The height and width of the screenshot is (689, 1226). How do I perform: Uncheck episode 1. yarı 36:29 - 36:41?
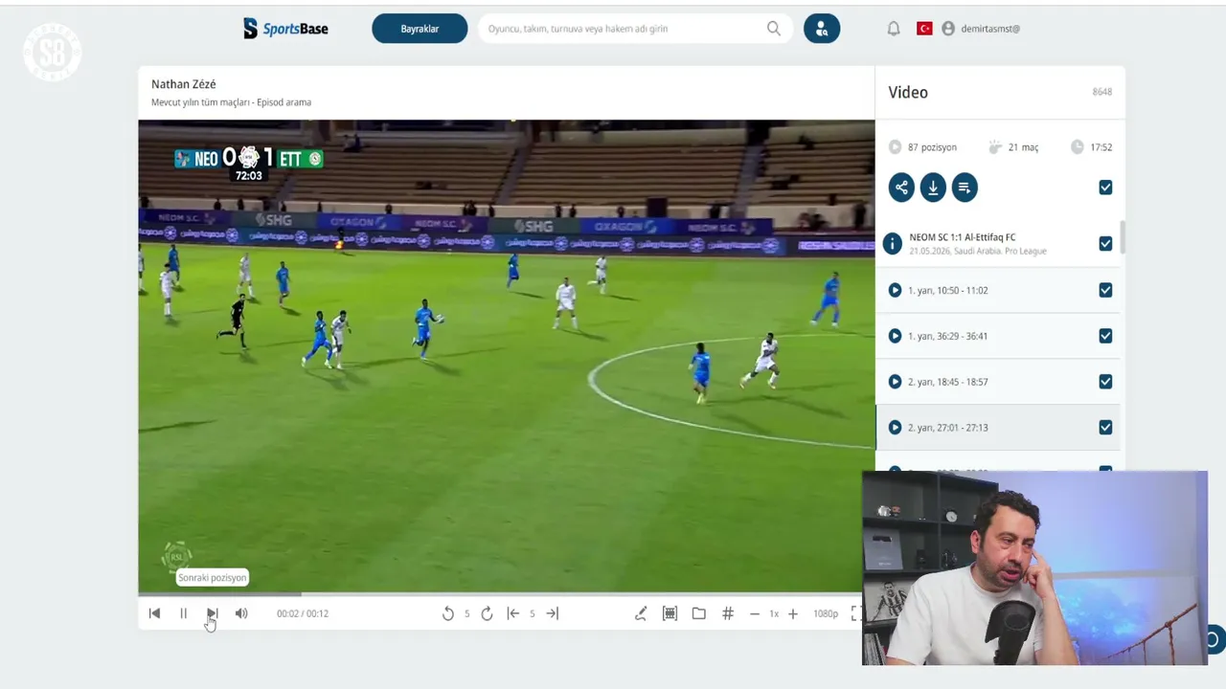[x=1105, y=336]
